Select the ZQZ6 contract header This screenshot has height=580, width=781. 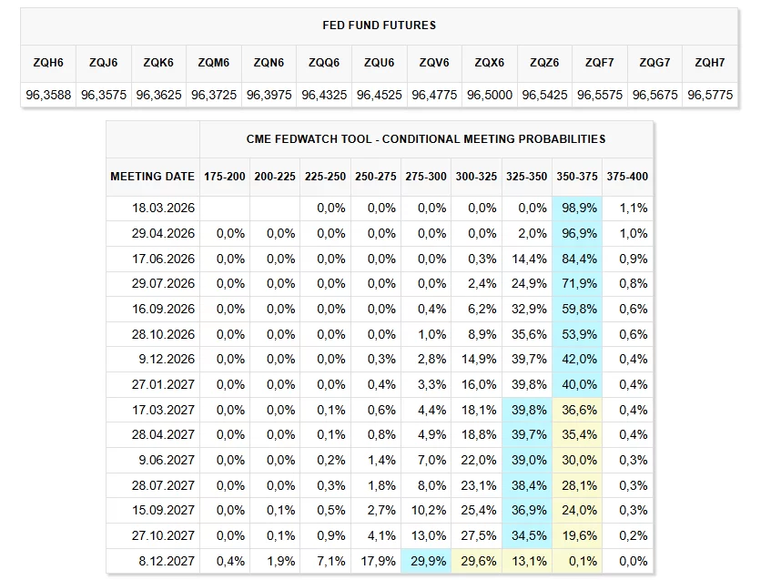click(x=544, y=63)
